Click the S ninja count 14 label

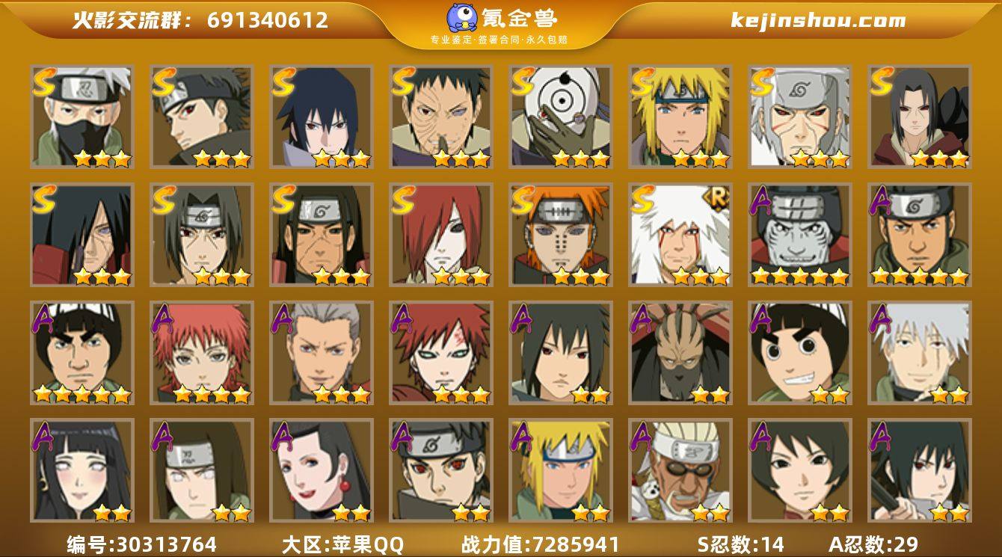(740, 544)
